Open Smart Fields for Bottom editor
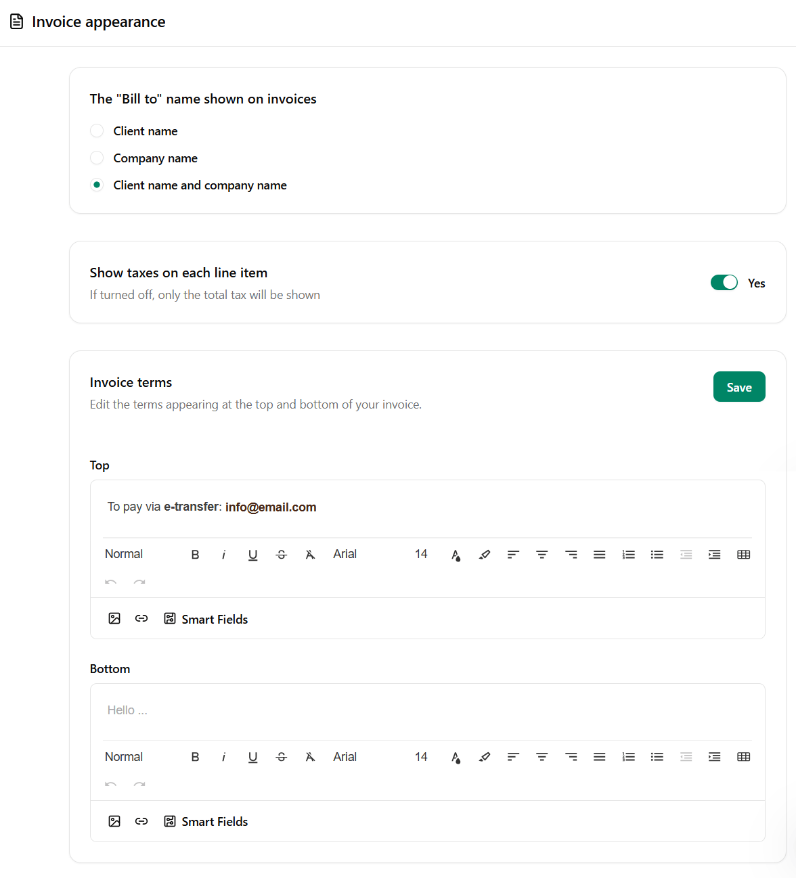 [x=206, y=821]
